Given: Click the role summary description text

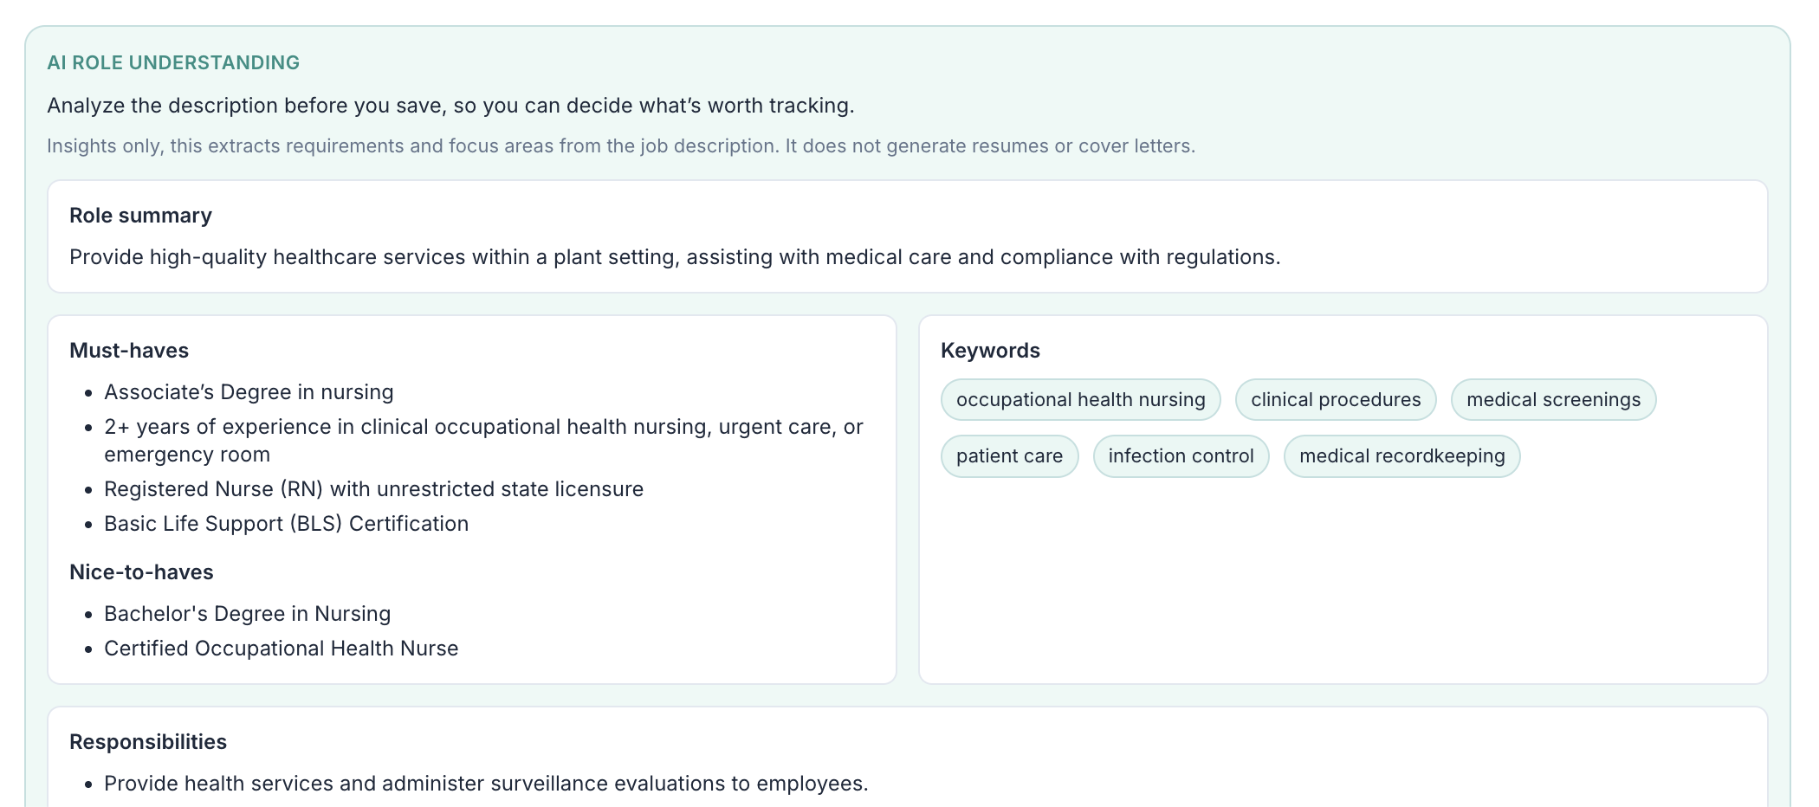Looking at the screenshot, I should coord(675,256).
